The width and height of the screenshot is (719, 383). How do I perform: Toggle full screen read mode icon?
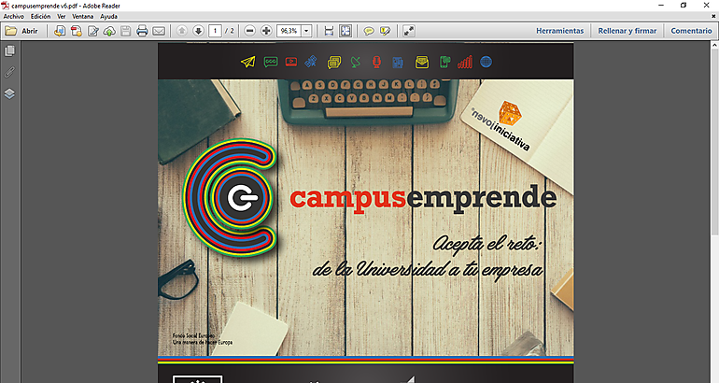tap(409, 31)
